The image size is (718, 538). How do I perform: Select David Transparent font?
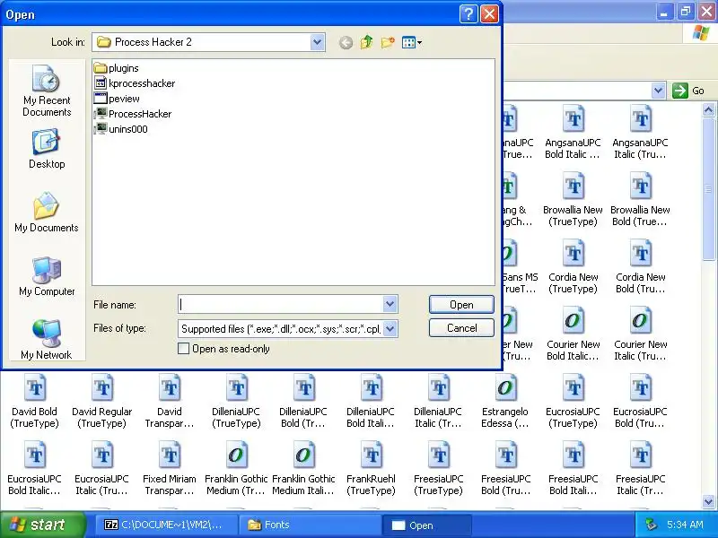coord(170,401)
